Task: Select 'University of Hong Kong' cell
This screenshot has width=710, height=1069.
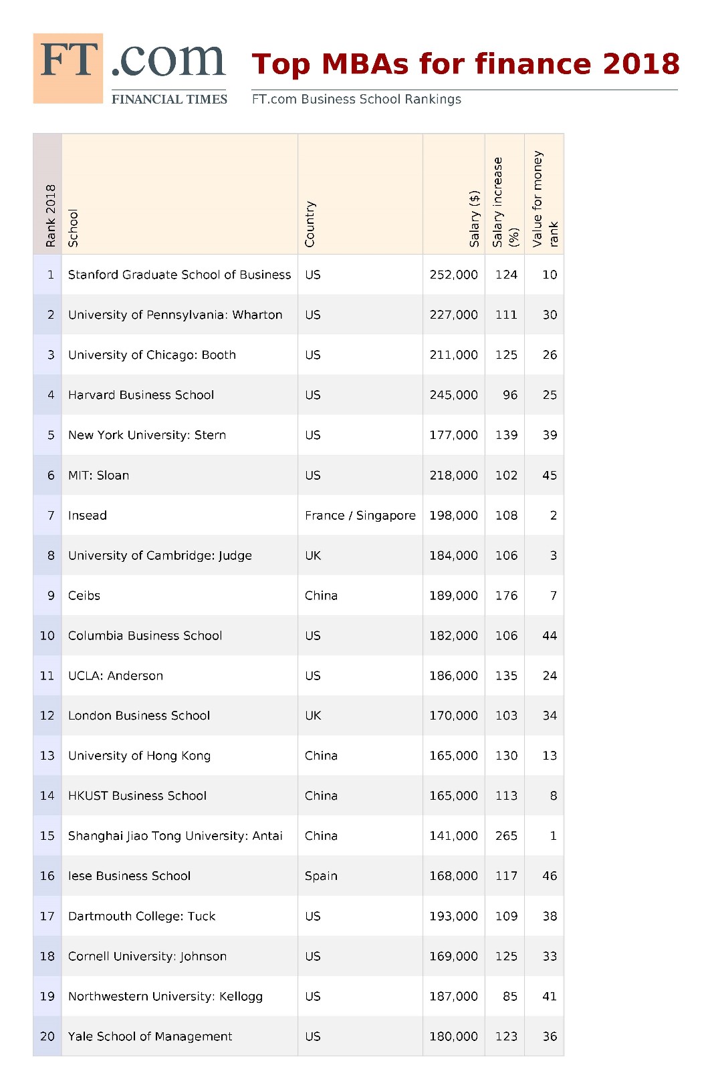Action: [180, 756]
